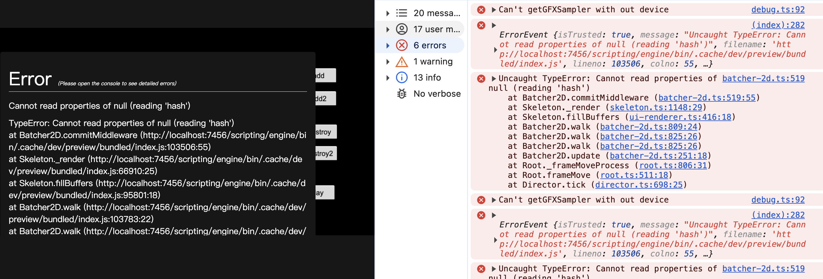Screen dimensions: 823x279
Task: Open skeleton.ts:1148:29 stack trace link
Action: (x=656, y=108)
